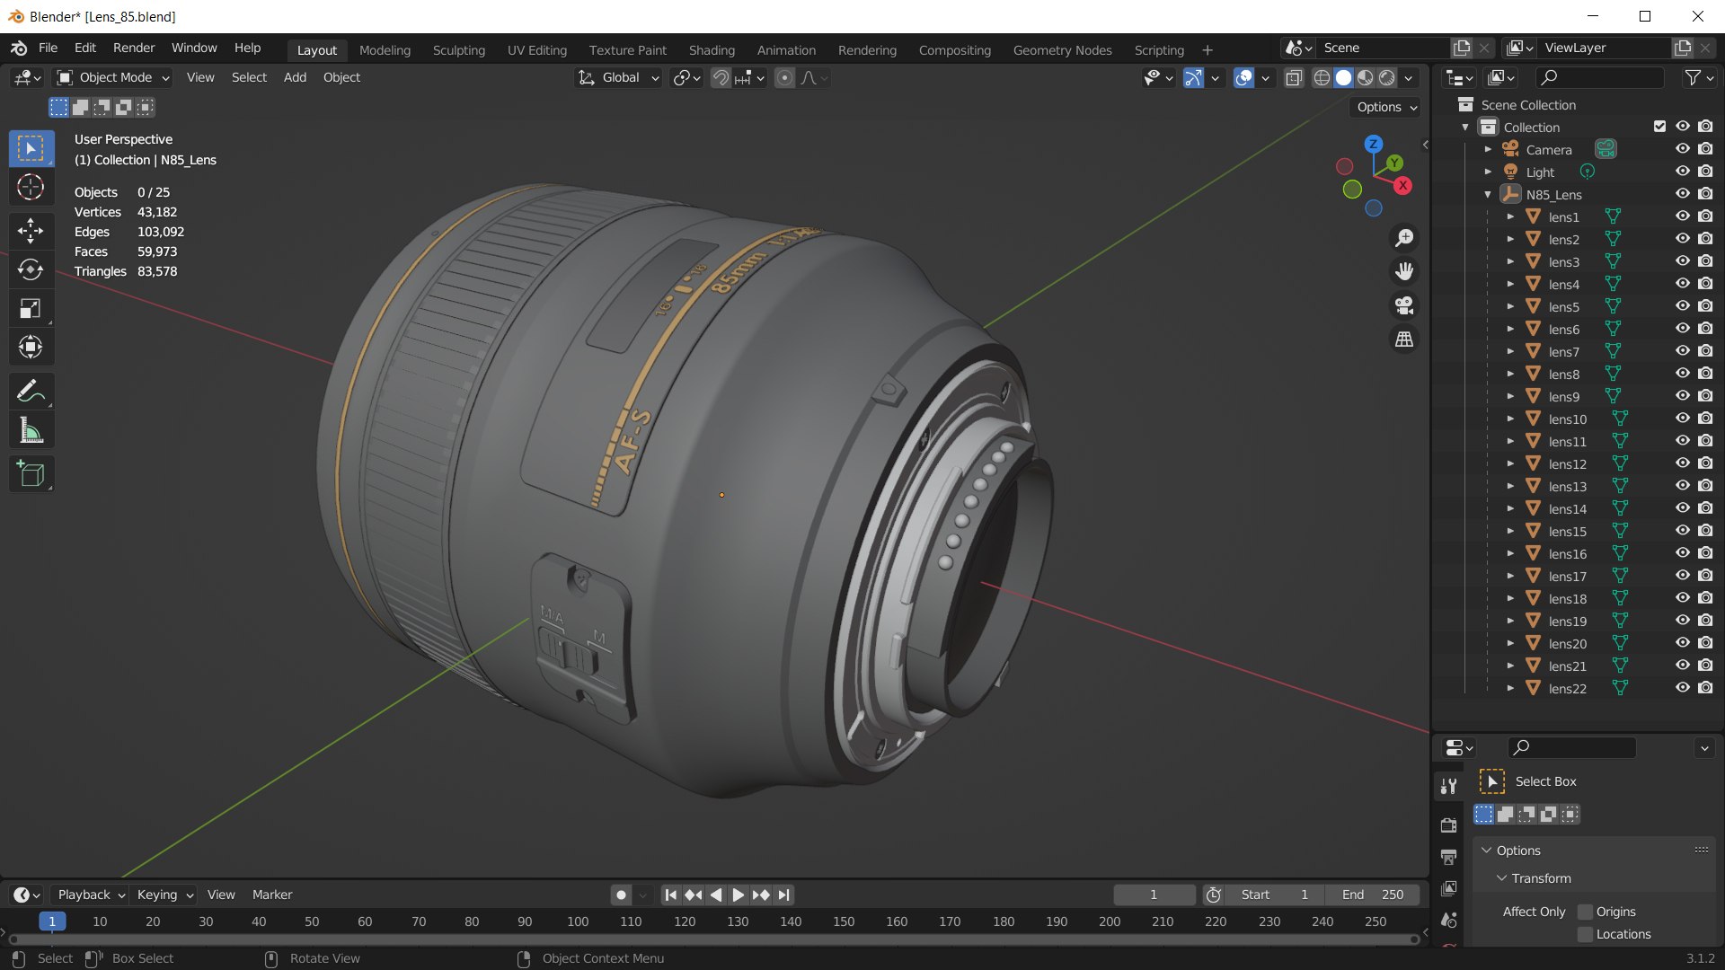Uncheck Collection exclude checkbox

pyautogui.click(x=1659, y=127)
